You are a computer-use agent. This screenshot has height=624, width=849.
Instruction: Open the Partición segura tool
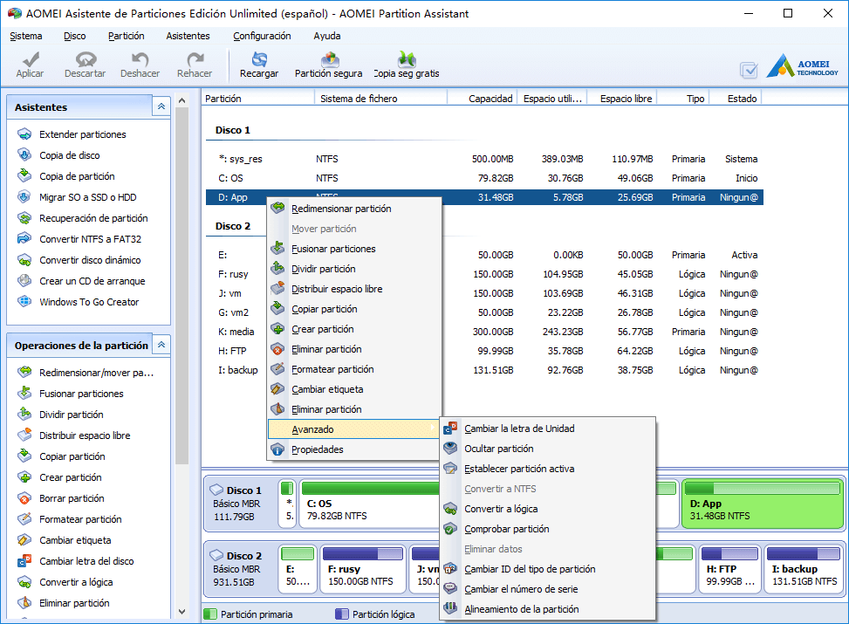point(329,65)
